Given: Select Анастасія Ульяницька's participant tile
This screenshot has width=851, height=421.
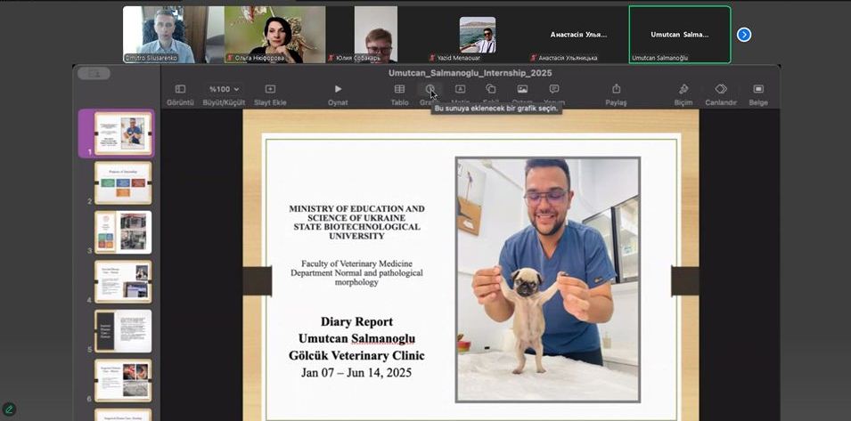Looking at the screenshot, I should pyautogui.click(x=578, y=35).
